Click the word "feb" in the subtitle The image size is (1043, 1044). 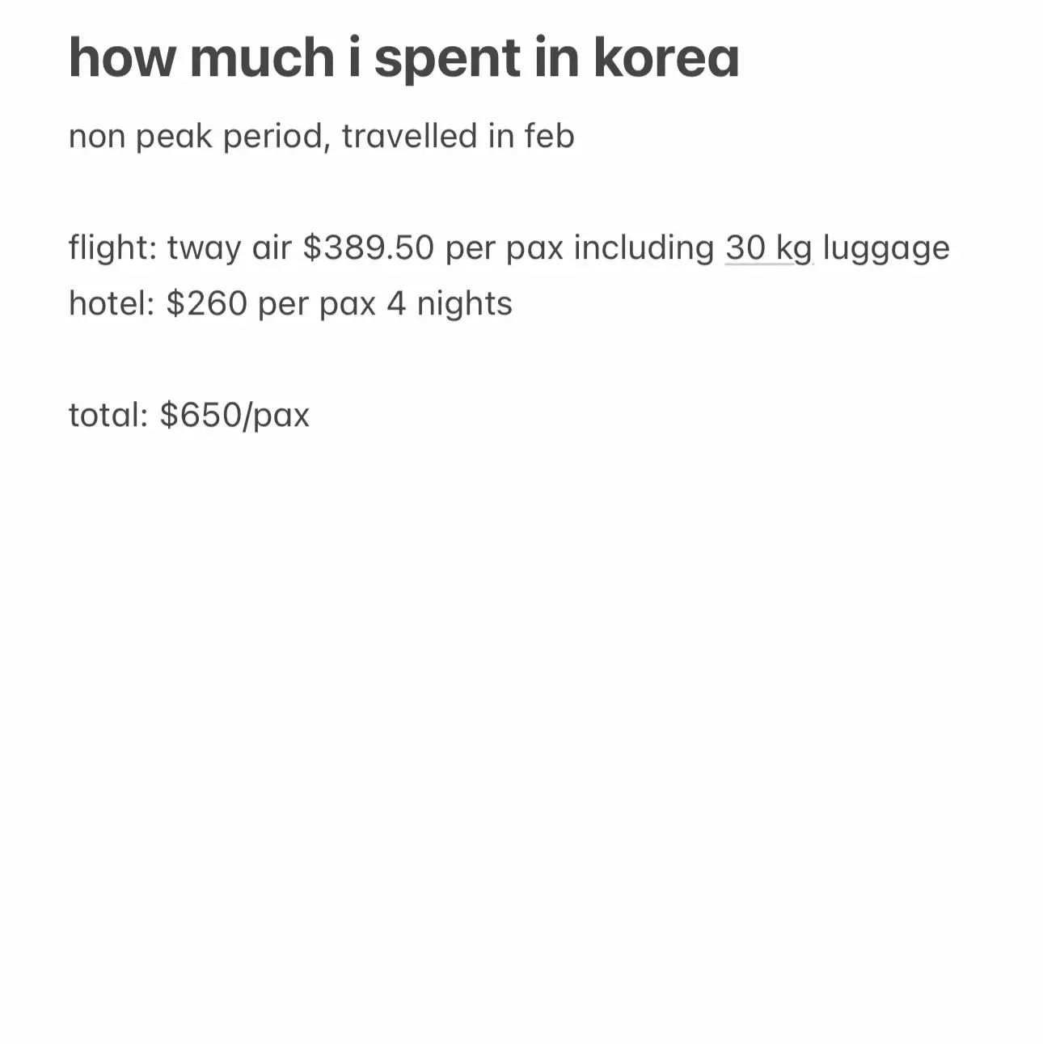pos(549,136)
